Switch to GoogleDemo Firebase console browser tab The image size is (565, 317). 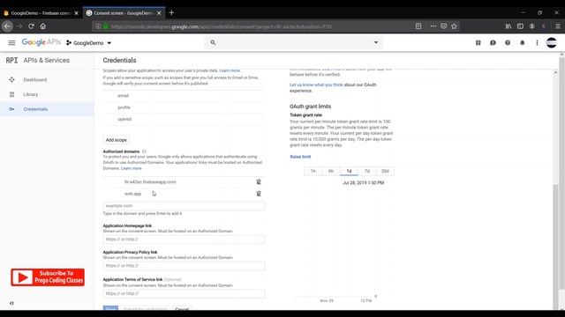point(41,13)
